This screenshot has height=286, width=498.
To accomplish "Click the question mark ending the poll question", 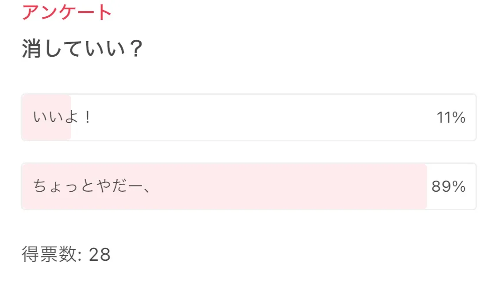I will pos(135,48).
